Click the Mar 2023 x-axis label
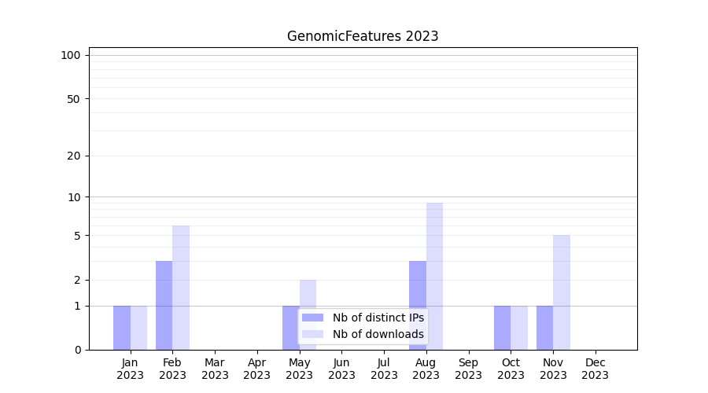The width and height of the screenshot is (708, 393). click(x=215, y=369)
